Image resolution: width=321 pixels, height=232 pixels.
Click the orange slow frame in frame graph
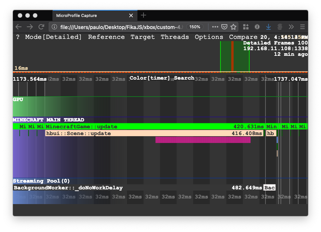pos(232,56)
